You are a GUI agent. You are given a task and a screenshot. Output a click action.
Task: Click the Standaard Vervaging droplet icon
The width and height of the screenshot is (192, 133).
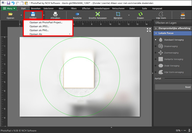(161, 40)
